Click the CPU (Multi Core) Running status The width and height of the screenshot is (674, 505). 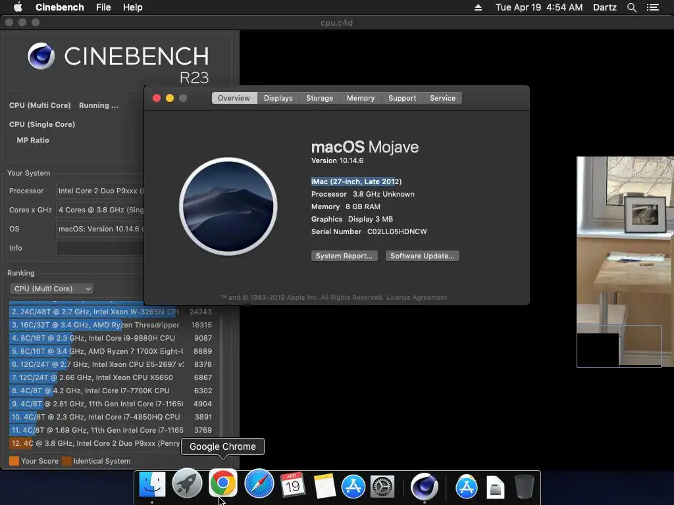pos(99,105)
